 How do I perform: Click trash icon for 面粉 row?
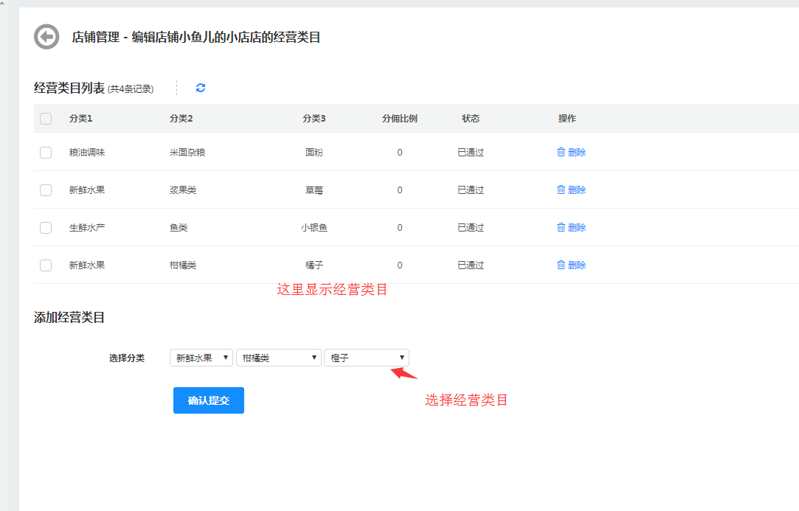[561, 152]
